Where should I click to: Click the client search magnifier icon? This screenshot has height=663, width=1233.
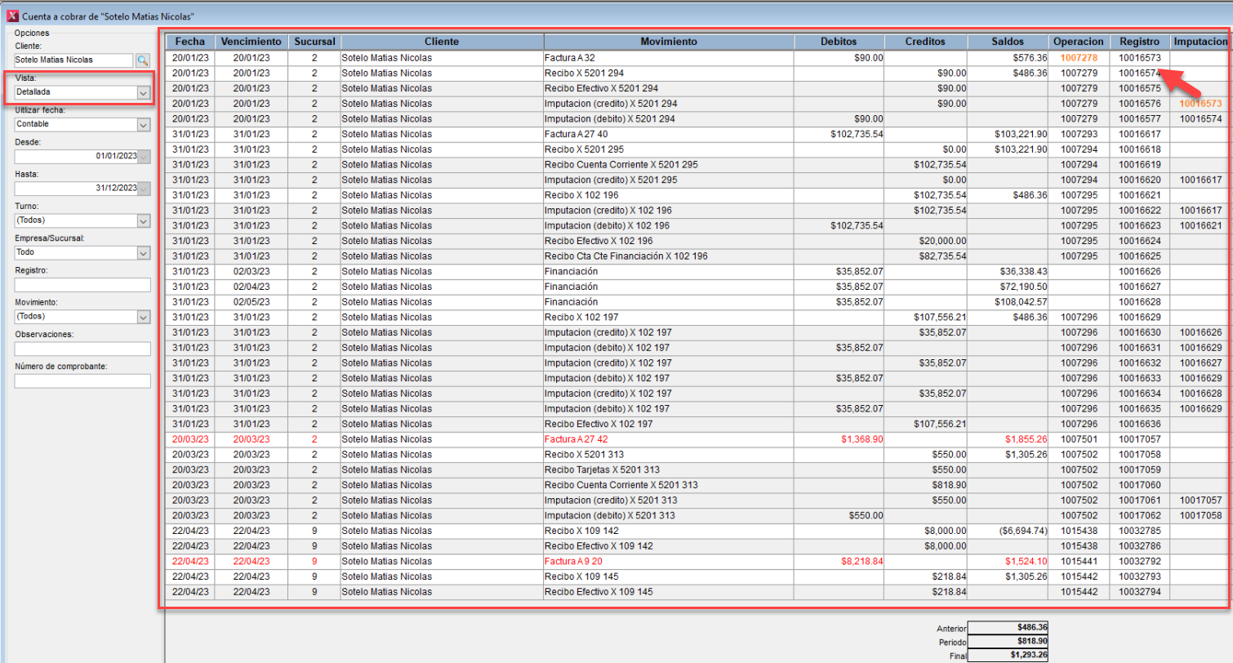pos(143,60)
